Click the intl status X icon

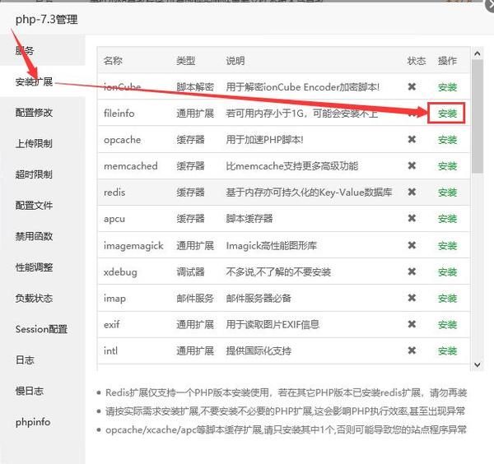pos(412,350)
